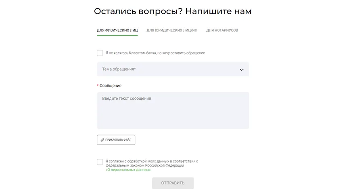Screen dimensions: 351x196
Task: Click the paperclip icon for attaching files
Action: point(102,140)
